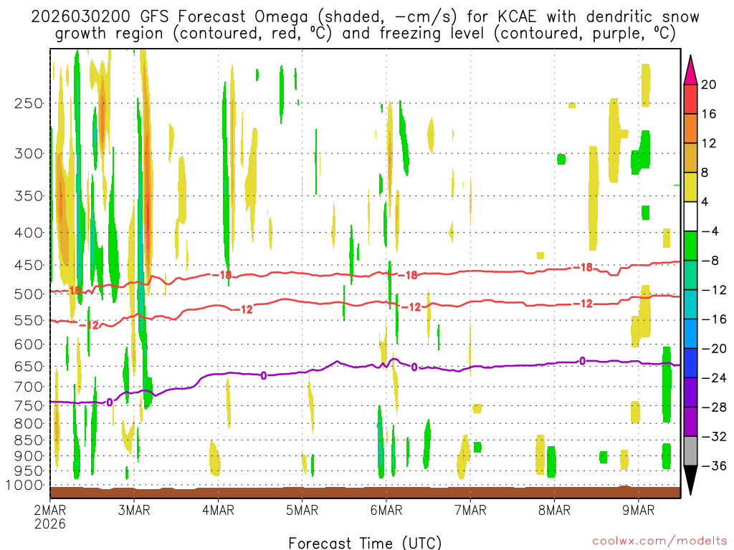This screenshot has height=550, width=734.
Task: Click the 2MAR 2026 time axis label
Action: click(49, 517)
